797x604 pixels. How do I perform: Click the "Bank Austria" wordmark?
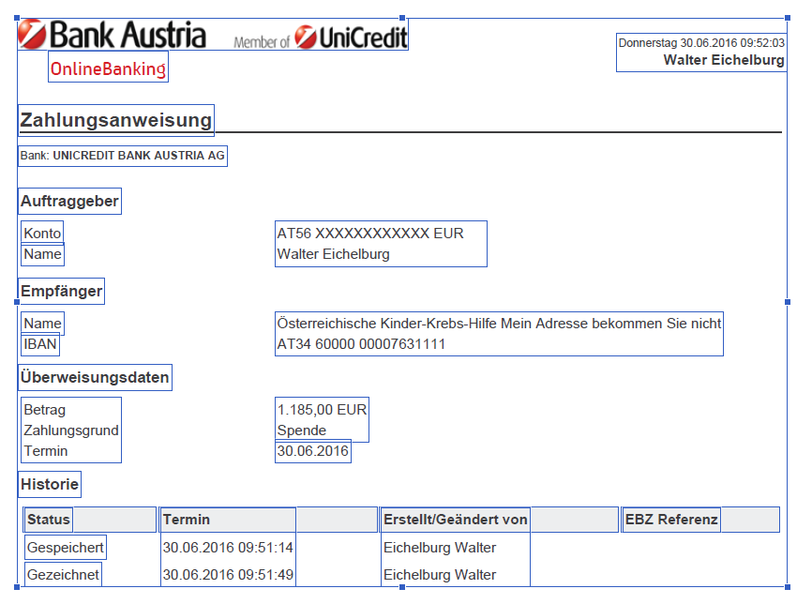pos(128,35)
